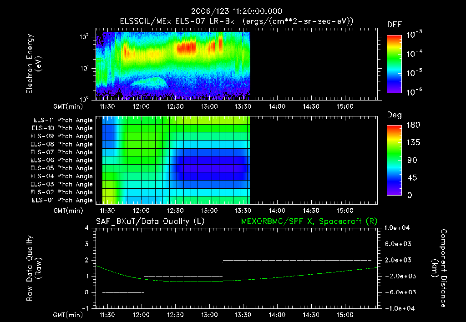This screenshot has width=466, height=322.
Task: Click the 2.0e+03 right axis value
Action: pyautogui.click(x=398, y=260)
